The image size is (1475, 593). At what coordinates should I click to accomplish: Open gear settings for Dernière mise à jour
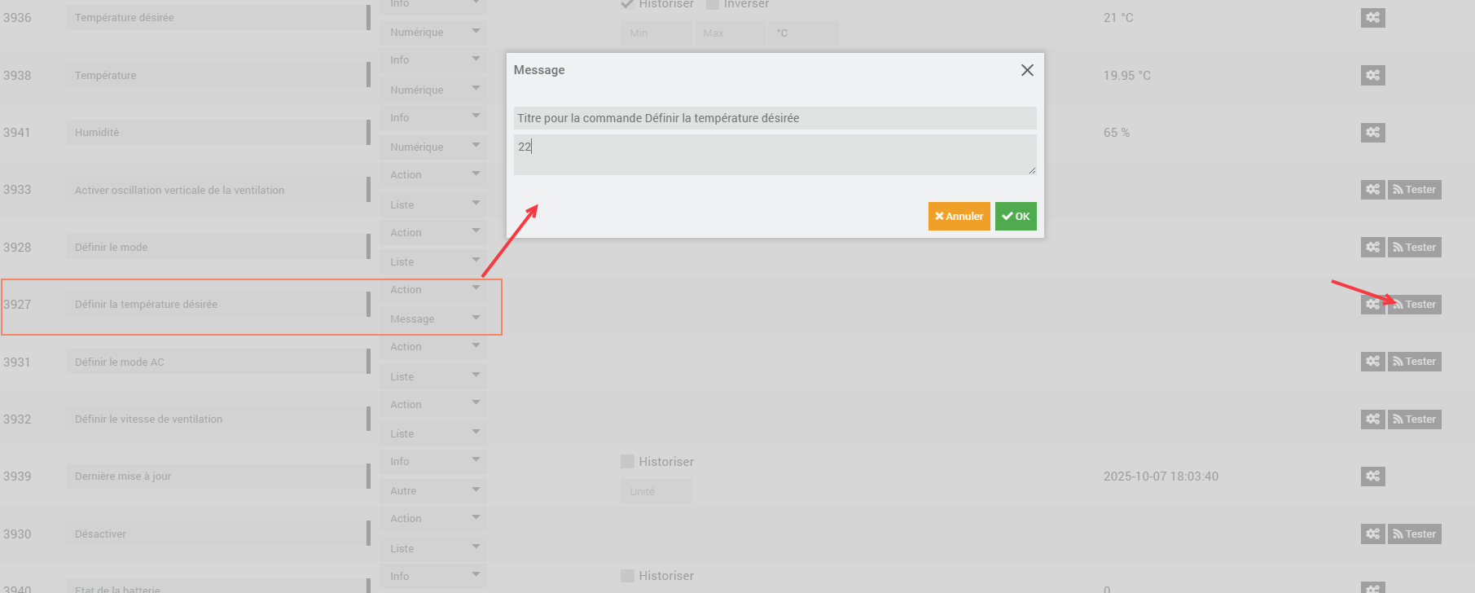1372,477
